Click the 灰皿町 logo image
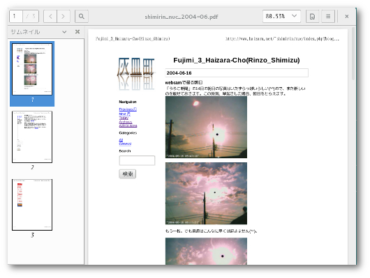Viewport: 370px width, 278px height. (136, 74)
